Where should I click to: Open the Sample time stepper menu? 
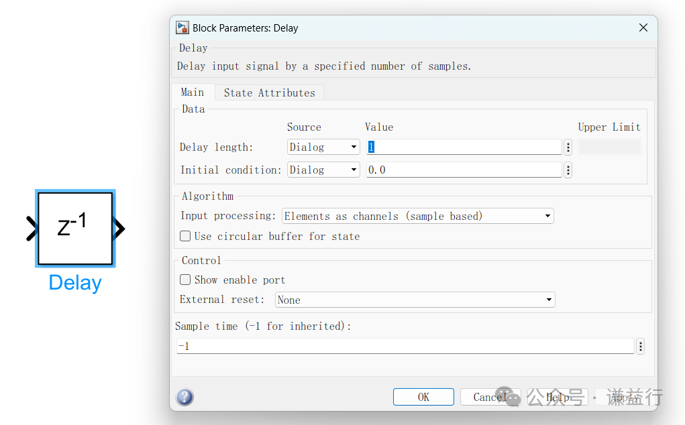click(x=640, y=346)
